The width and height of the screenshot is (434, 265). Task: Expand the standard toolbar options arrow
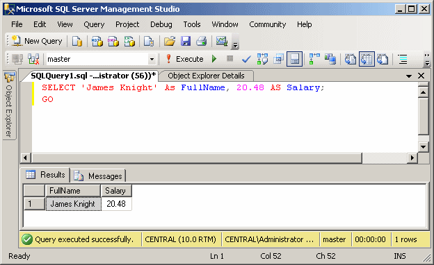235,44
